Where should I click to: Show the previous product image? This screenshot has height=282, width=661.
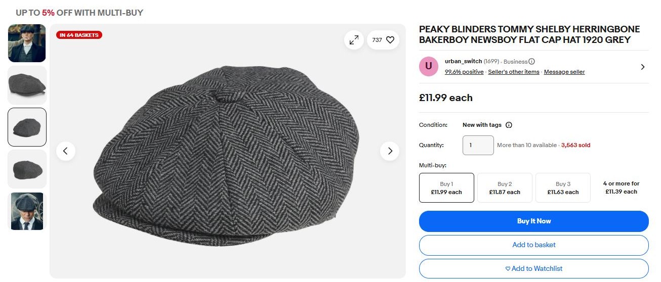66,151
